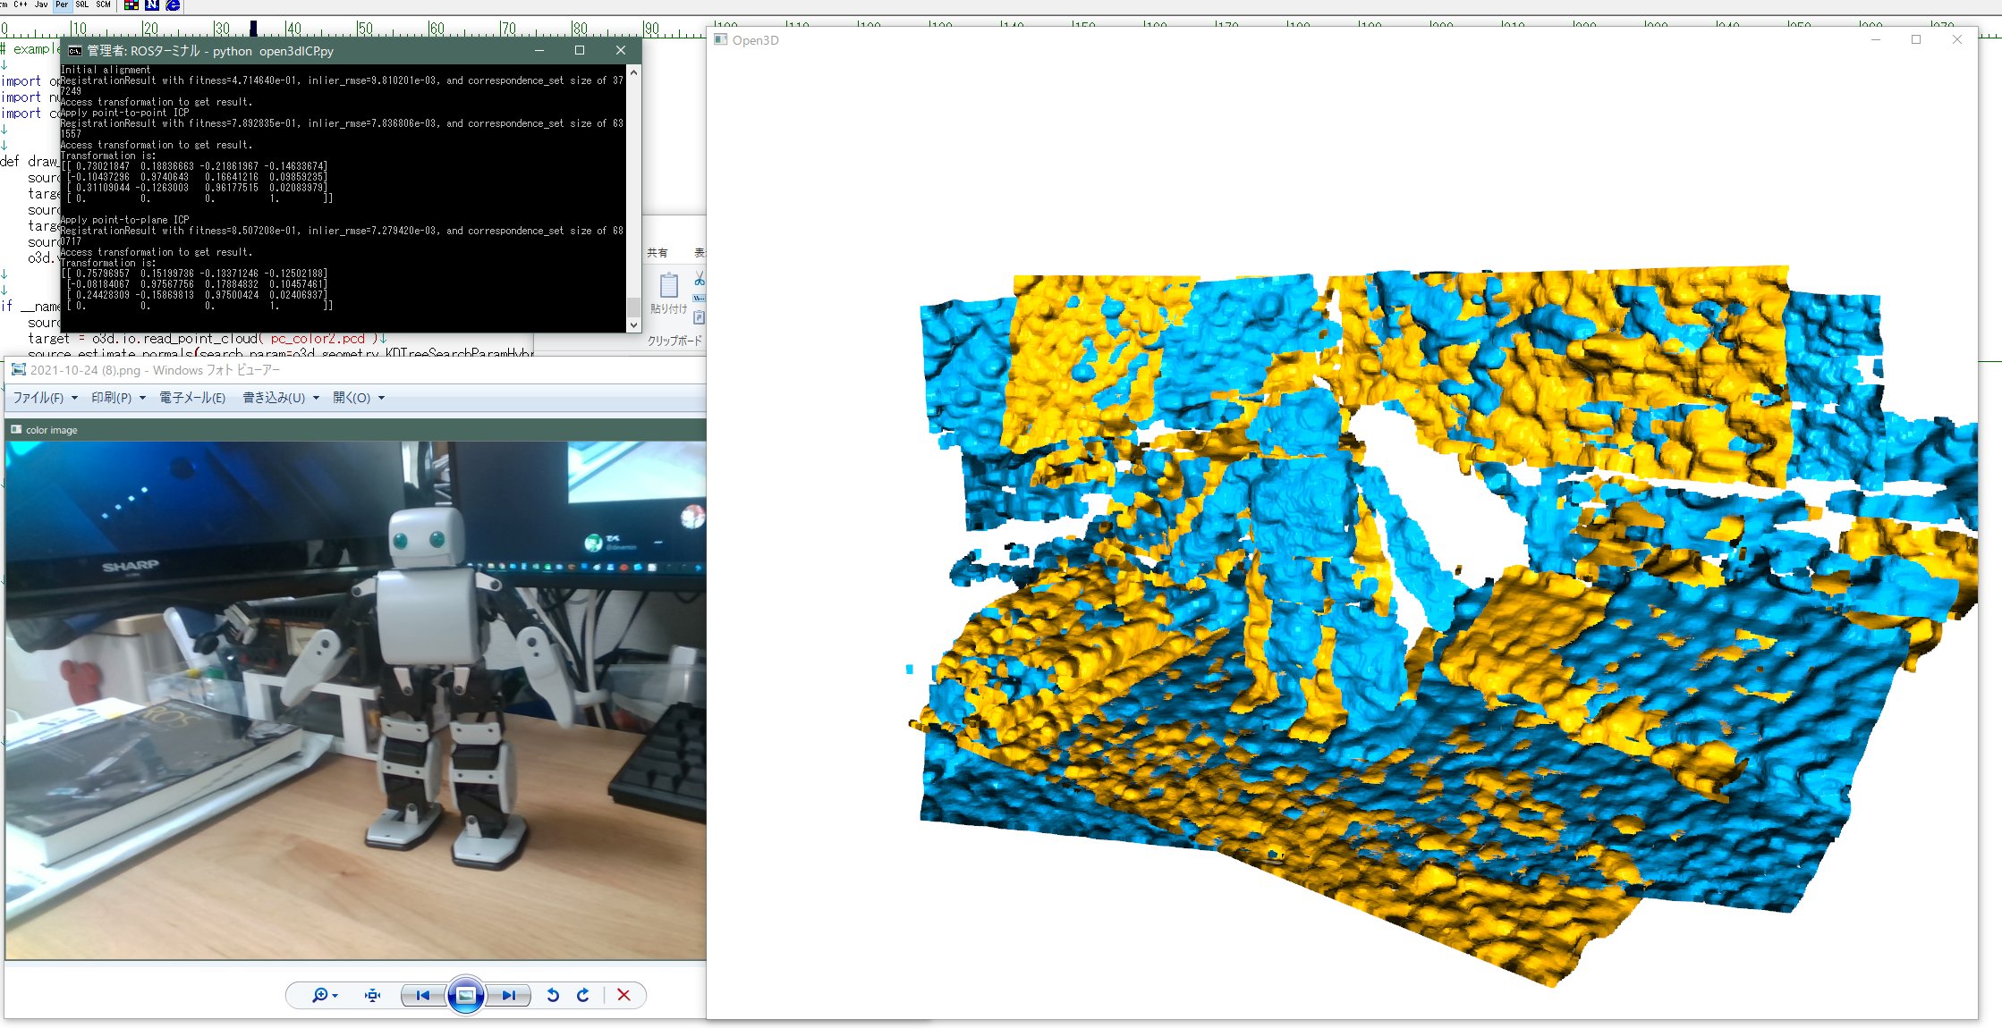The width and height of the screenshot is (2002, 1028).
Task: Toggle the SQL language mode button
Action: tap(81, 4)
